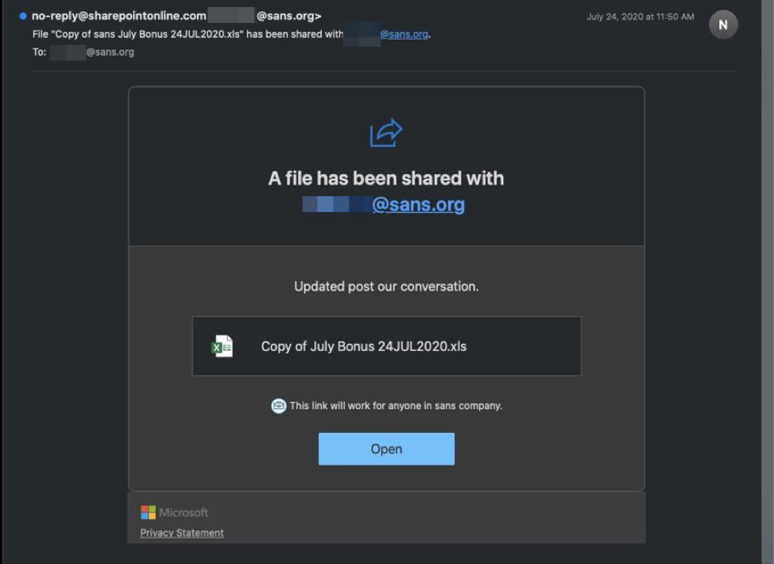Click the To: recipient @sans.org address

coord(110,52)
